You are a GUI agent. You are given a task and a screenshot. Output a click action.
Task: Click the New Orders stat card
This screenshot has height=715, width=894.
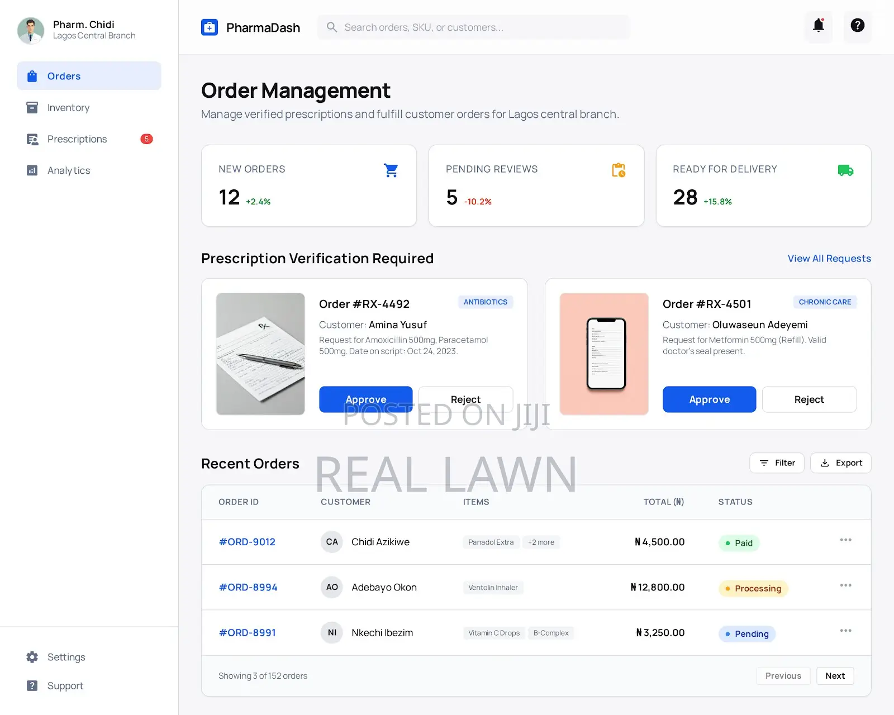coord(309,186)
